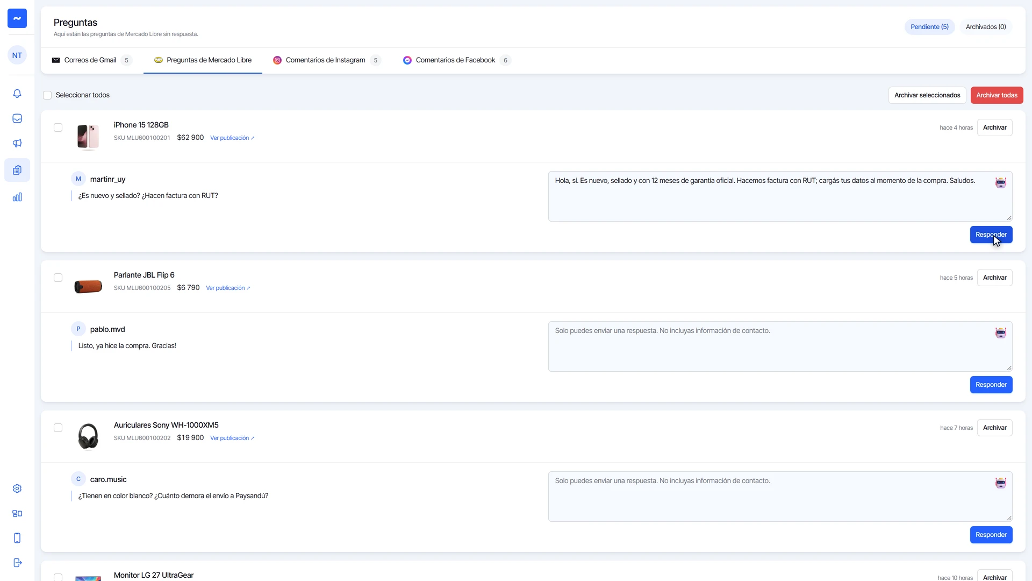Click AI robot icon in caro.music reply box
This screenshot has height=581, width=1032.
(1000, 483)
